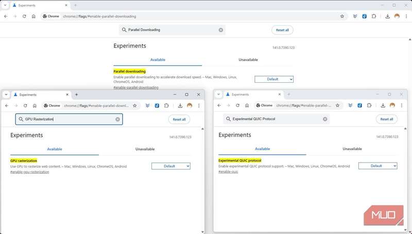Click the home icon in the GPU rasterization window
This screenshot has width=412, height=234.
coord(33,105)
